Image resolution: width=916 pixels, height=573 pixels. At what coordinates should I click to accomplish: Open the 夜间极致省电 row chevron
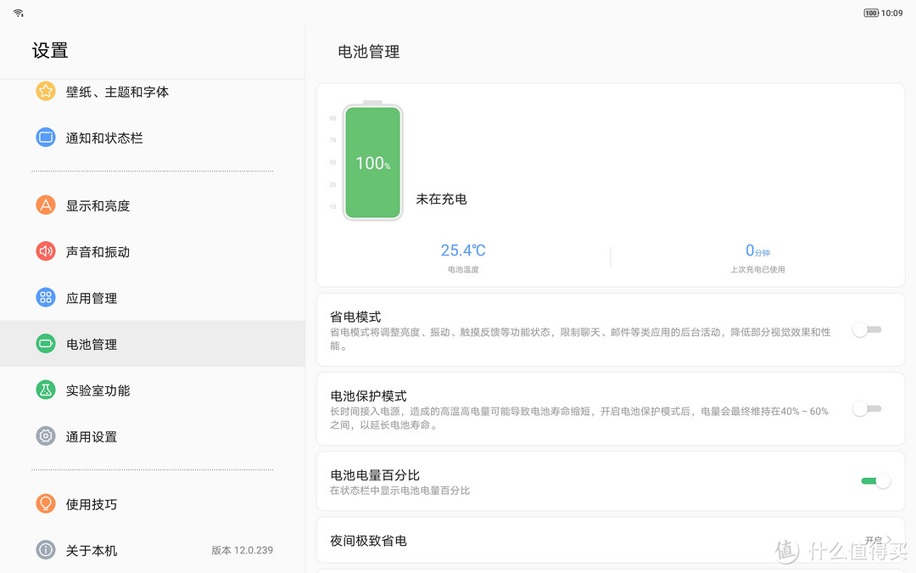889,540
